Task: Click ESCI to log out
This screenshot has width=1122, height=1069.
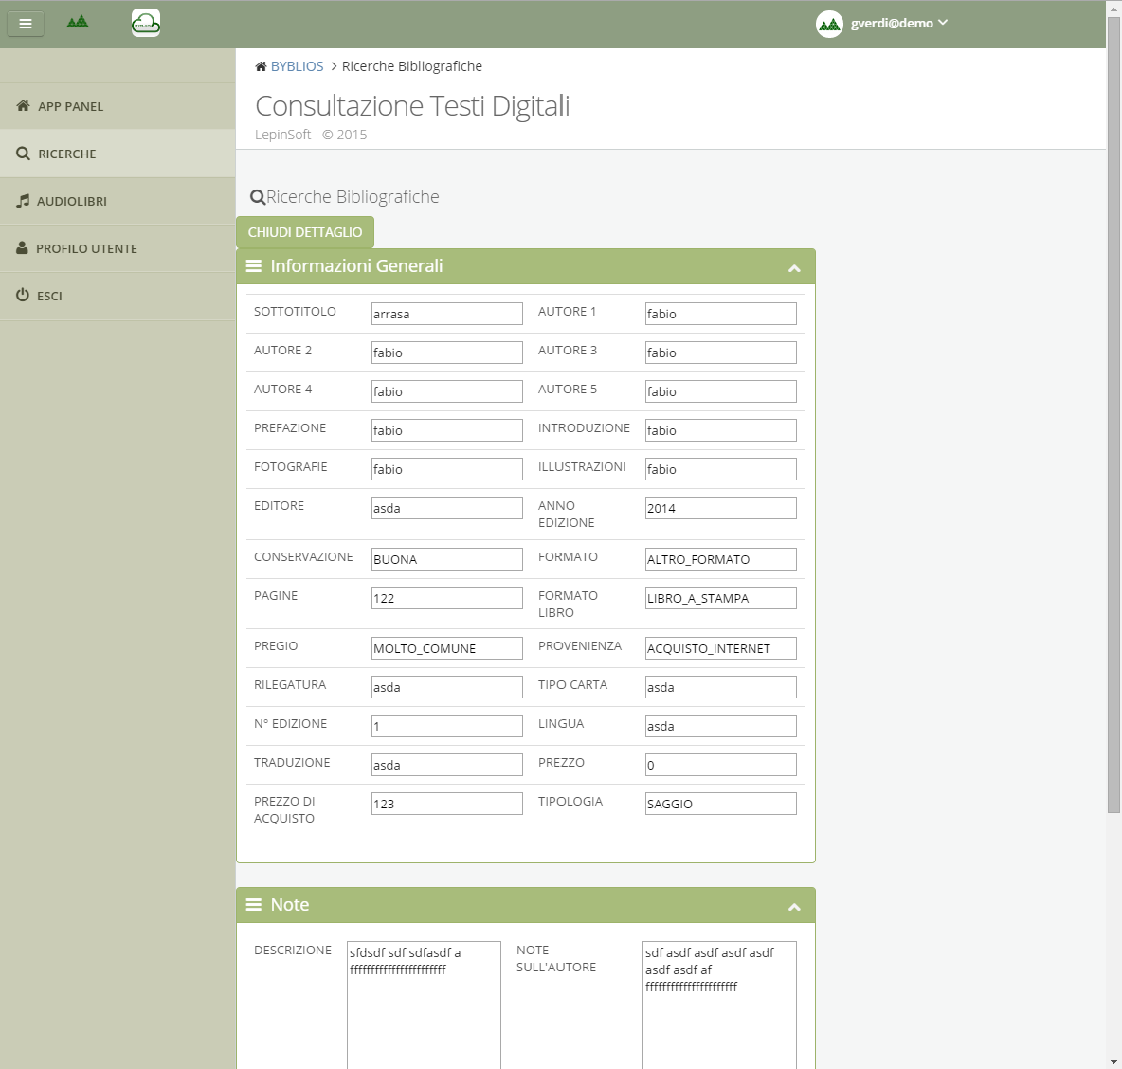Action: pyautogui.click(x=118, y=296)
